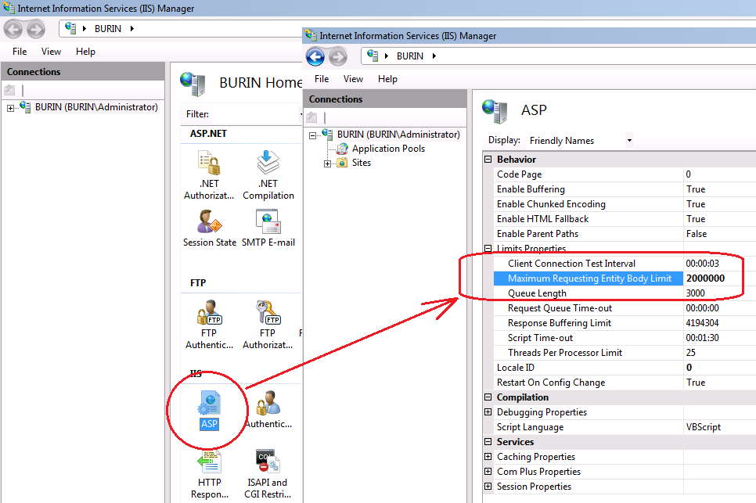Click Enable Parent Paths False value
Screen dimensions: 756x503
coord(697,234)
